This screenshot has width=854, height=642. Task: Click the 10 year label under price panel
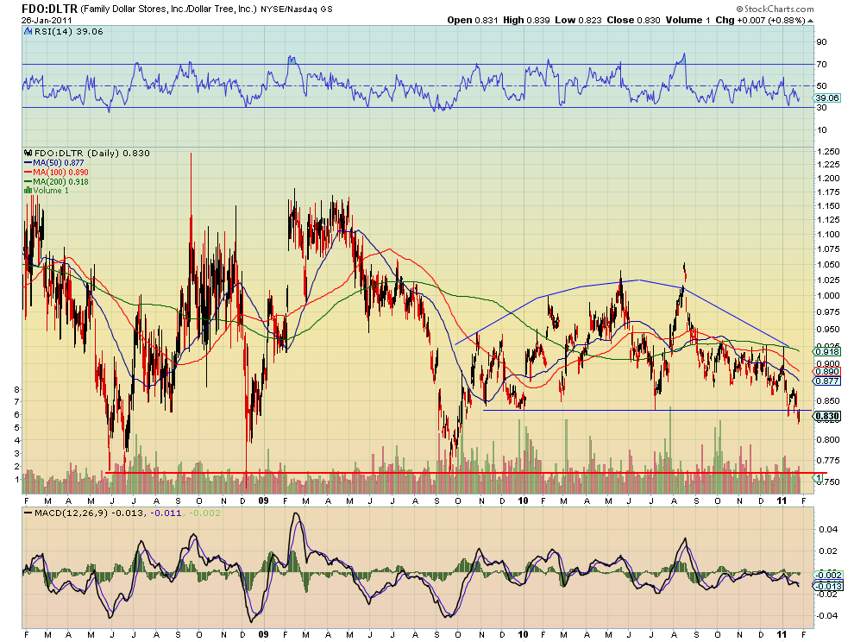click(x=523, y=500)
